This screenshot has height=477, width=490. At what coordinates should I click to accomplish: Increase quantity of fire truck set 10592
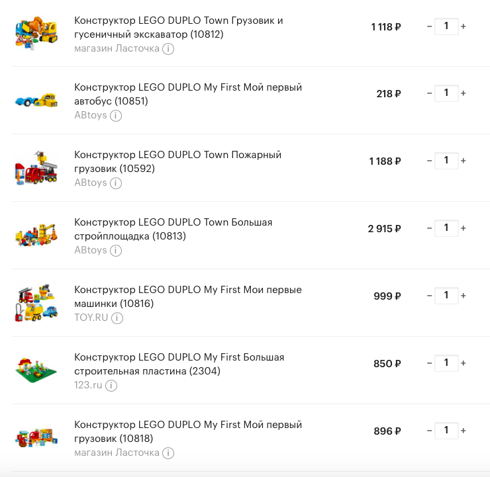[x=463, y=161]
